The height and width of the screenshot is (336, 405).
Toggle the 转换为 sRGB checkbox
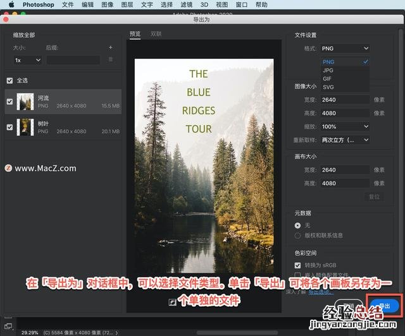pyautogui.click(x=297, y=265)
